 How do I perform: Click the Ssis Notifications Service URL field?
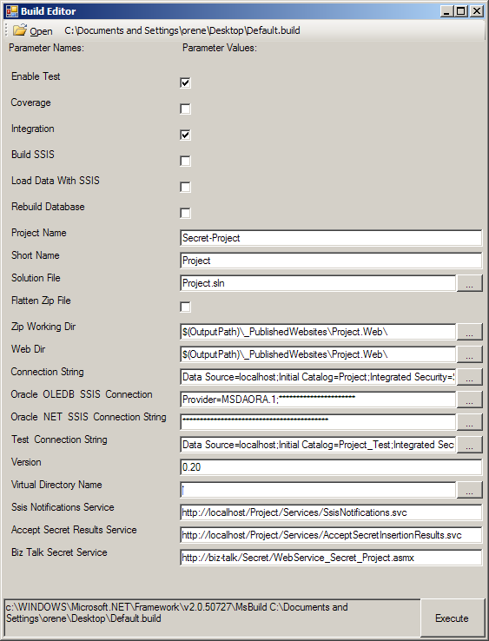click(331, 512)
